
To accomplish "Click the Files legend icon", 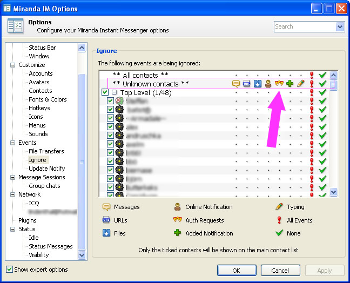I will pos(106,233).
